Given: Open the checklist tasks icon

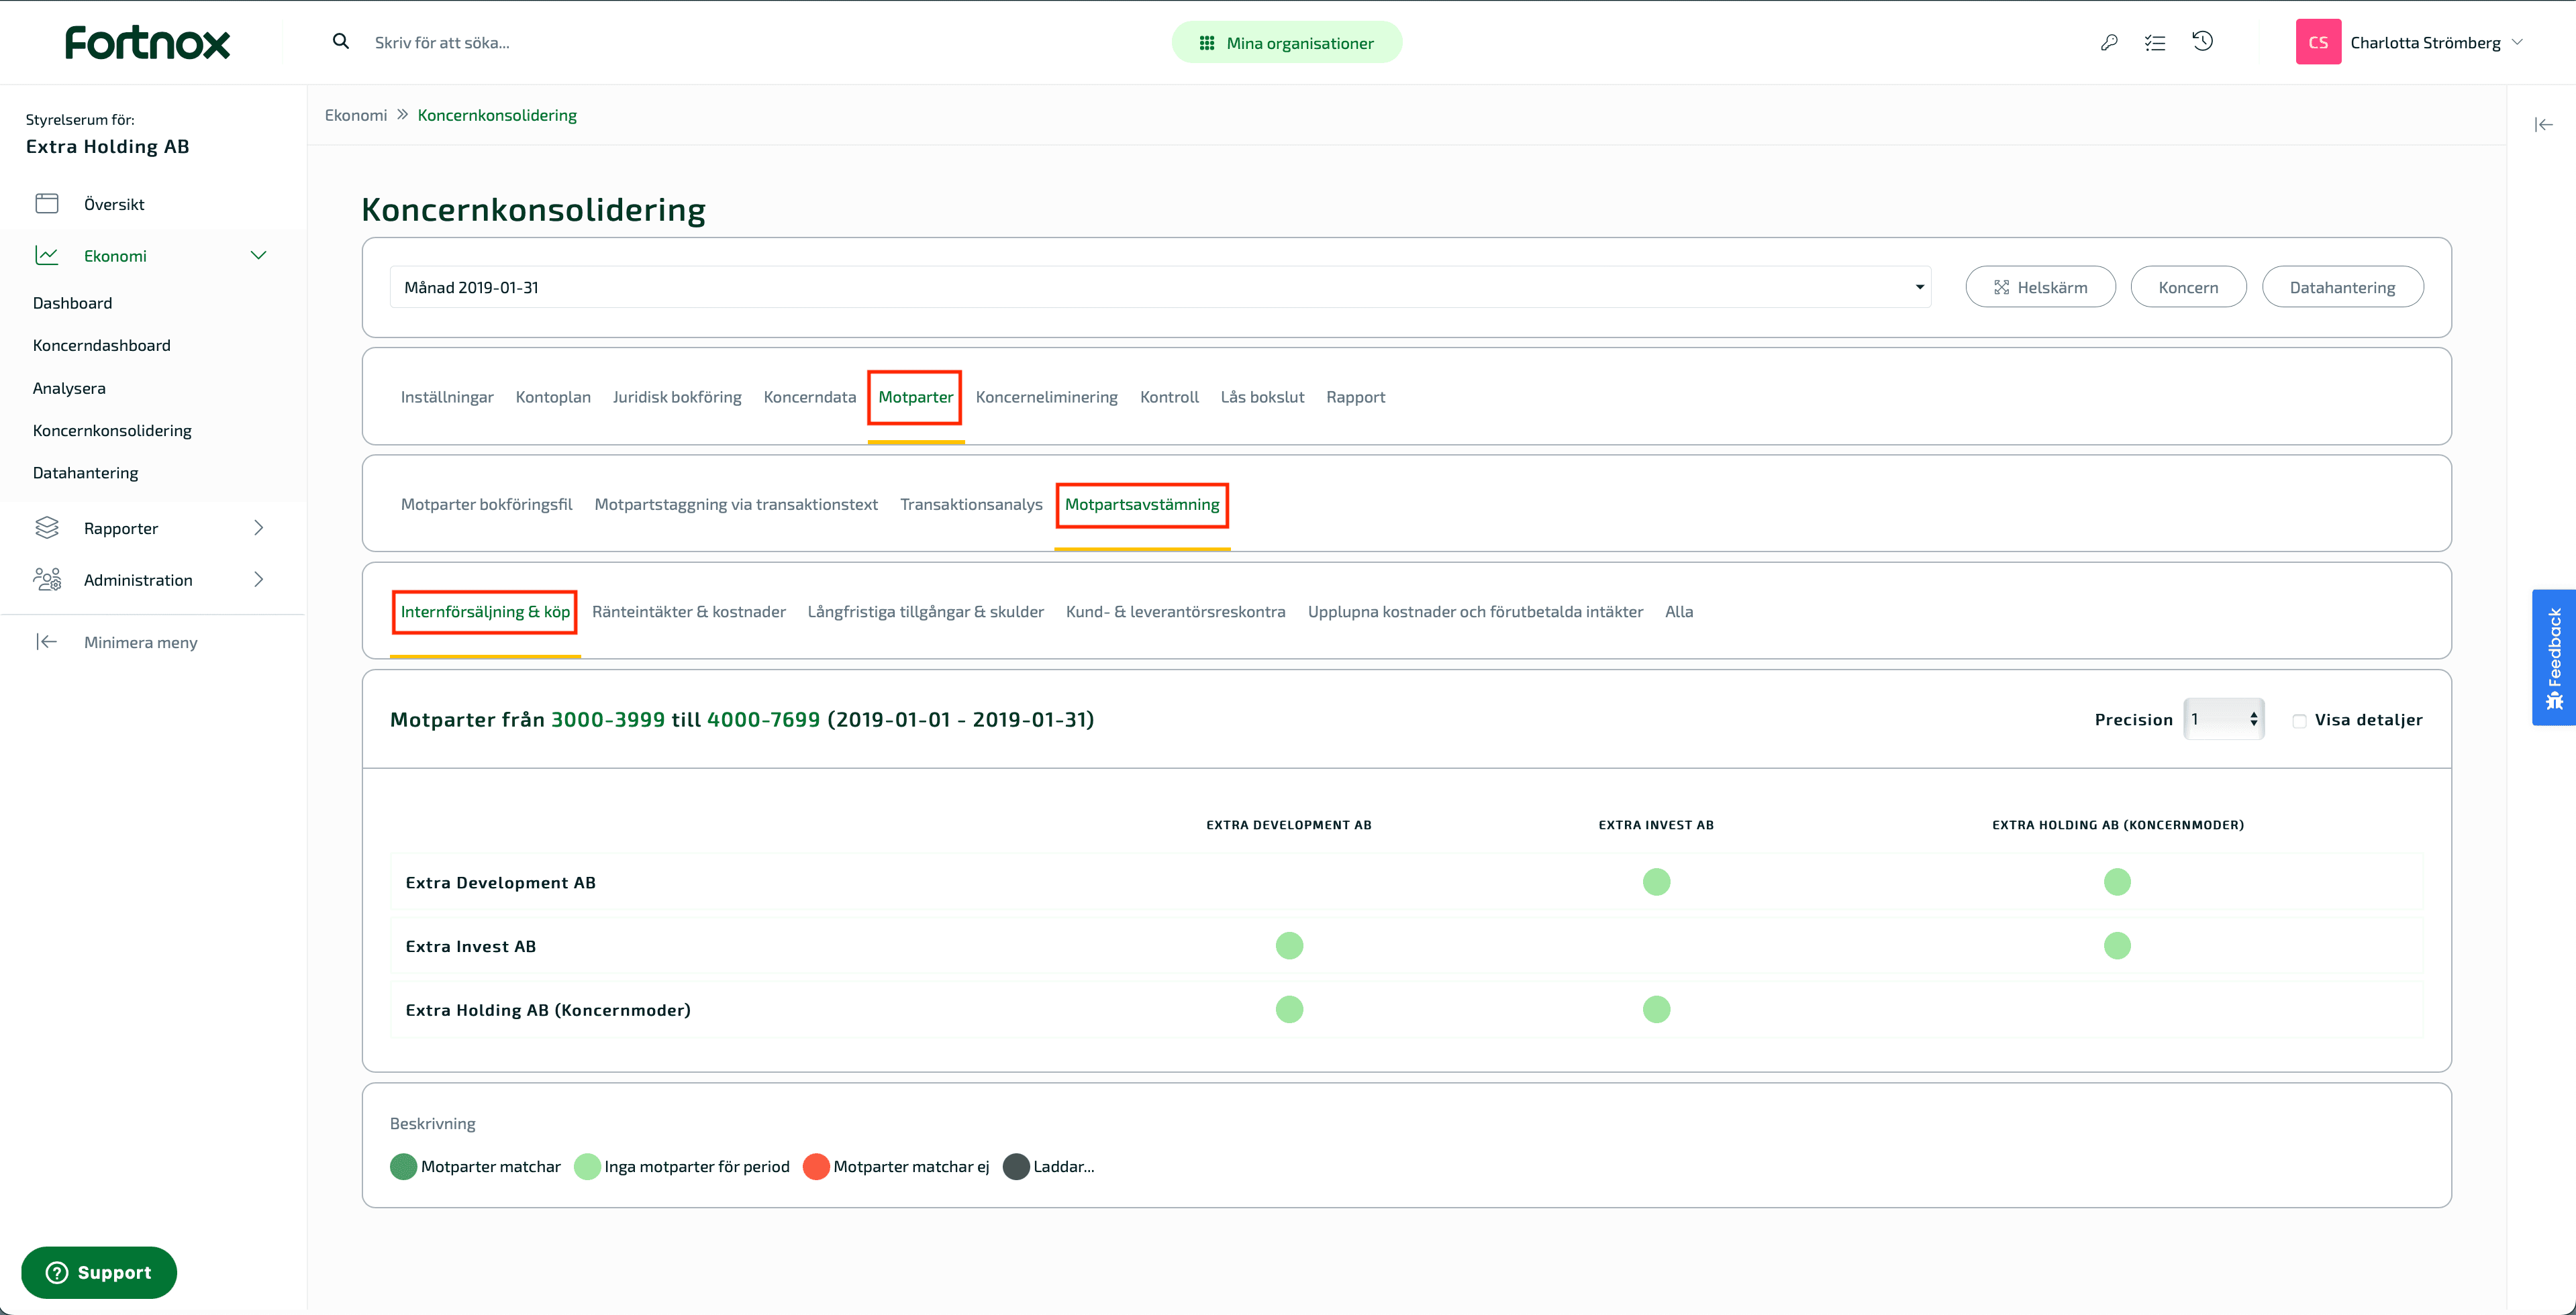Looking at the screenshot, I should (x=2155, y=42).
